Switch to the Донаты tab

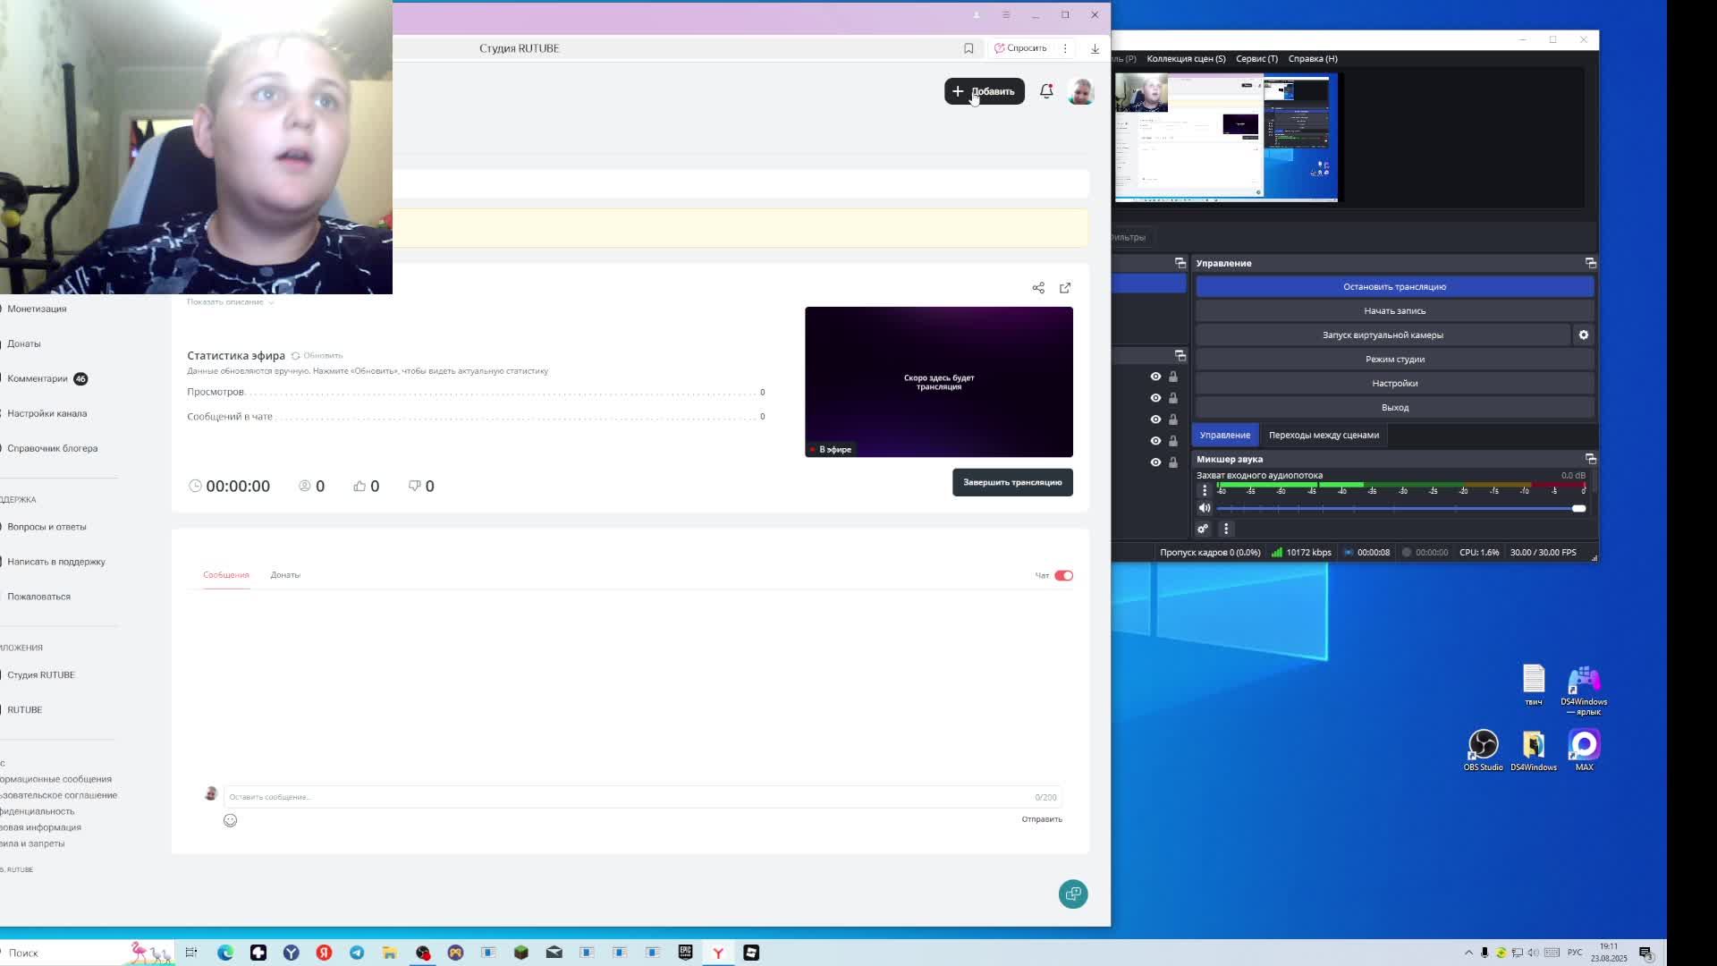pyautogui.click(x=285, y=575)
